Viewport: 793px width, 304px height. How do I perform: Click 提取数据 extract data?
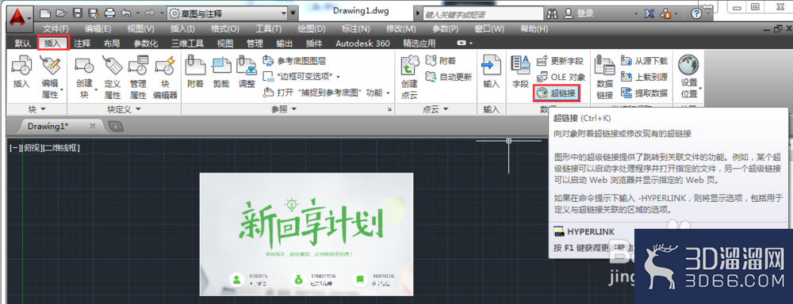click(644, 93)
